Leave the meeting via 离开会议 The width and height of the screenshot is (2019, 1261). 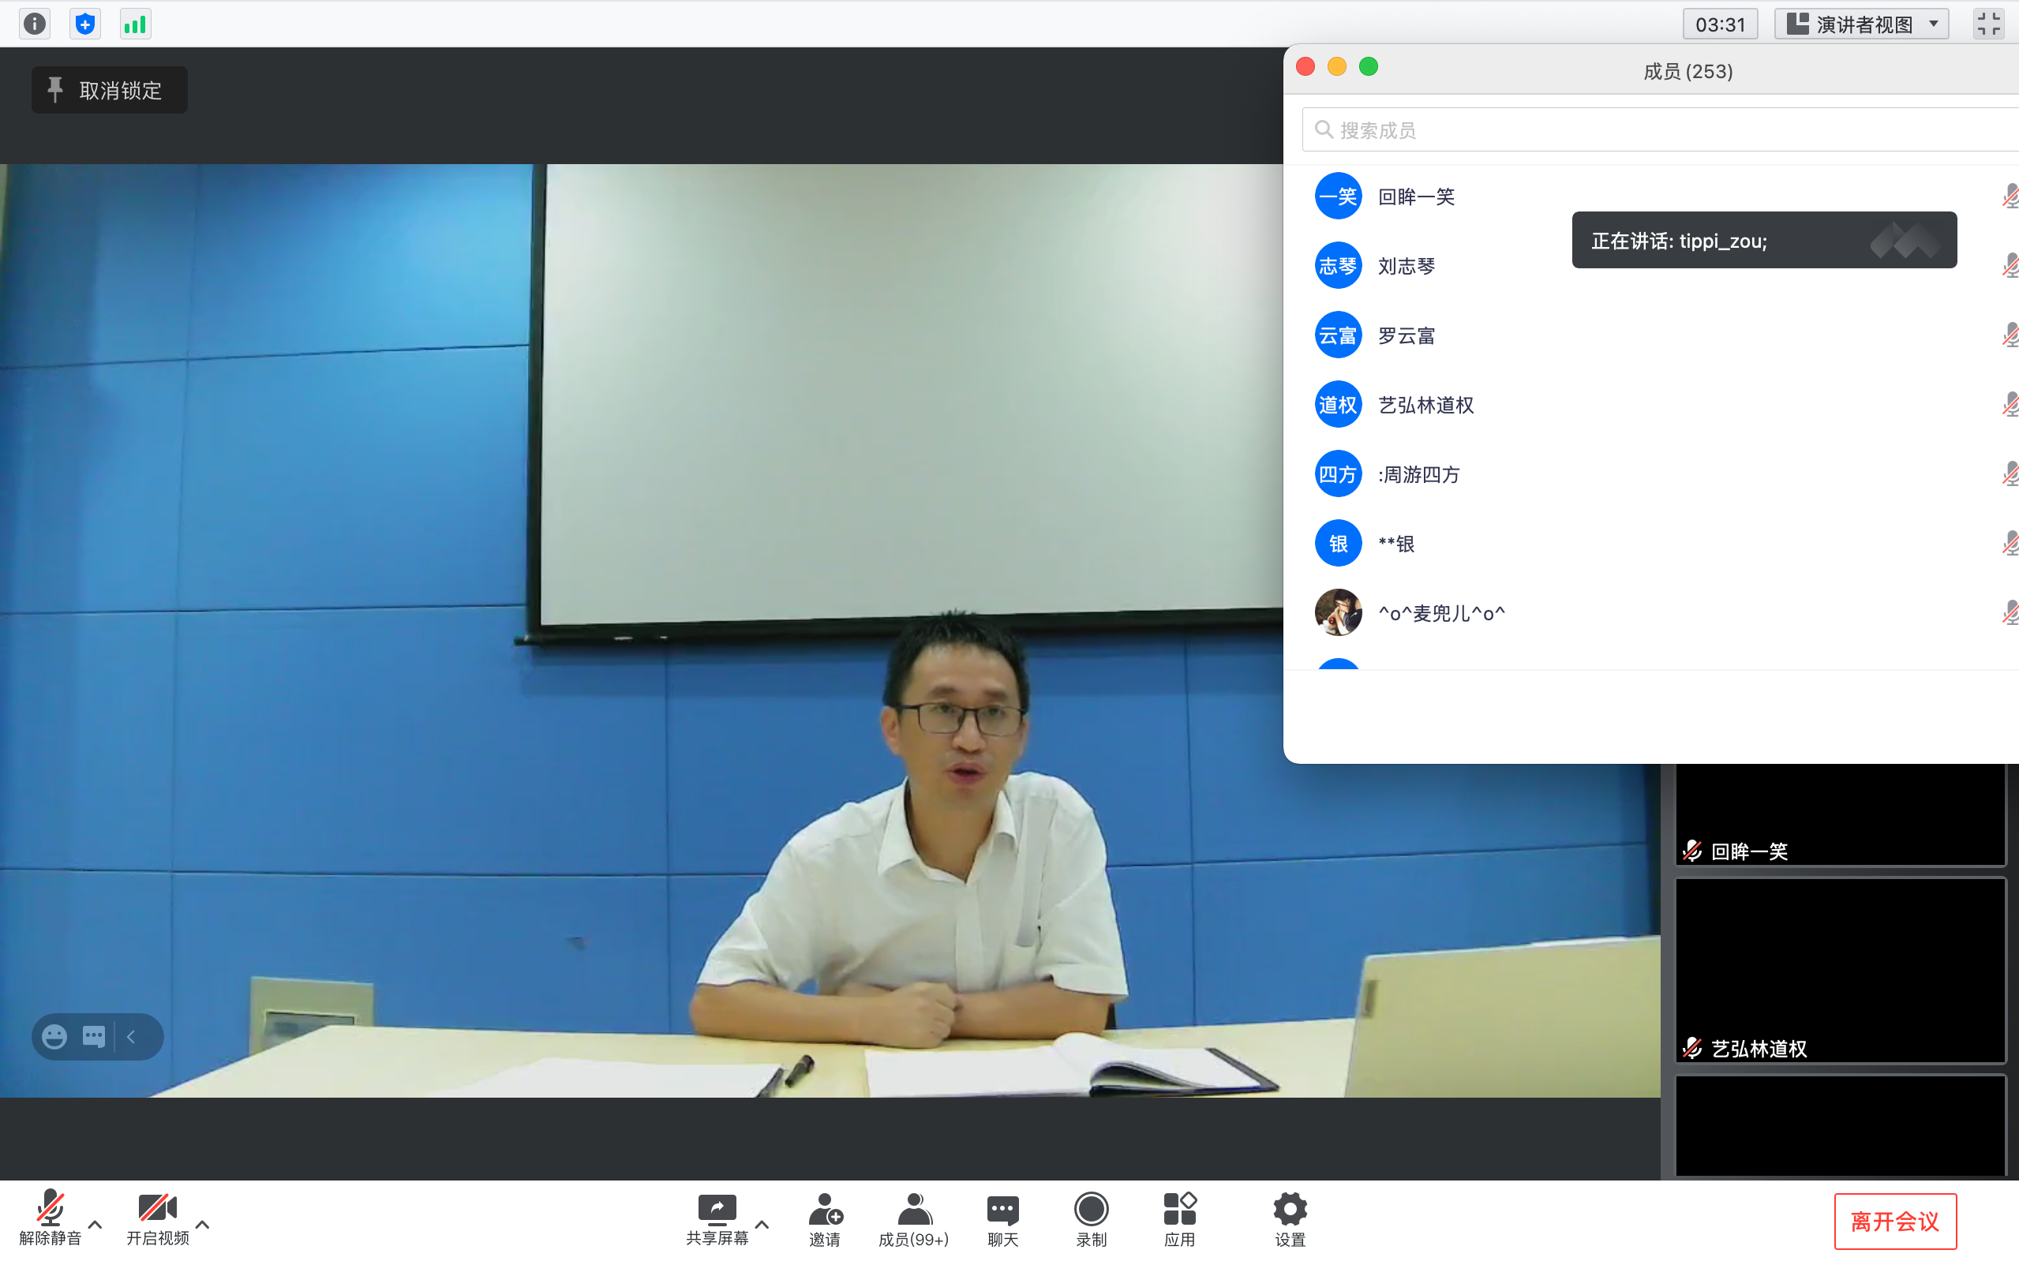1897,1221
